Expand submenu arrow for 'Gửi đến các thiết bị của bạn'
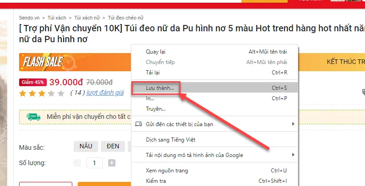This screenshot has height=186, width=365. (293, 124)
